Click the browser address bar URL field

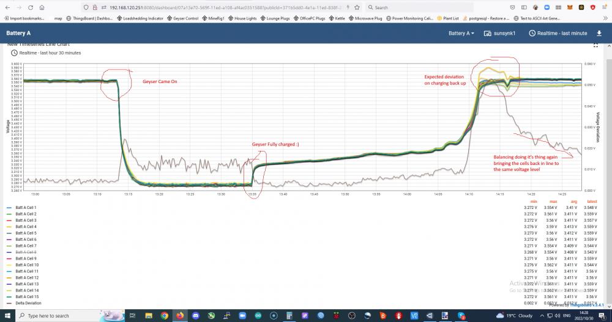223,7
